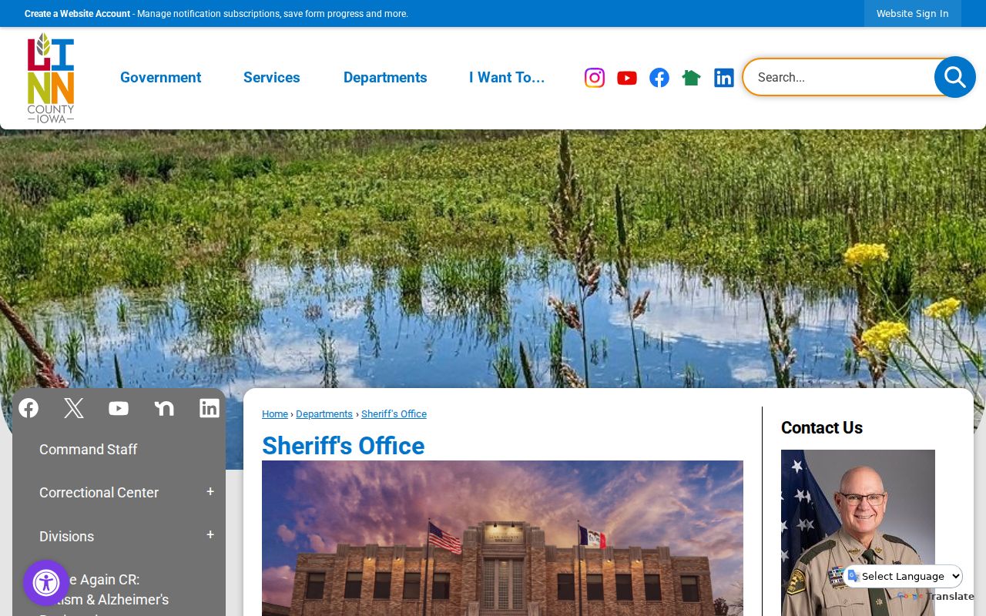Click the Linn County Iowa logo
Viewport: 986px width, 616px height.
coord(51,78)
